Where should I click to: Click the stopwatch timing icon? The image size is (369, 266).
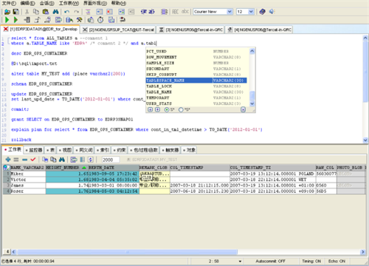click(x=100, y=20)
